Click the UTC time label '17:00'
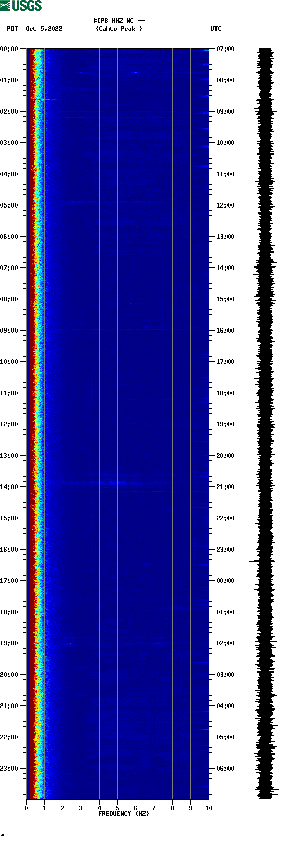The width and height of the screenshot is (288, 841). tap(225, 362)
